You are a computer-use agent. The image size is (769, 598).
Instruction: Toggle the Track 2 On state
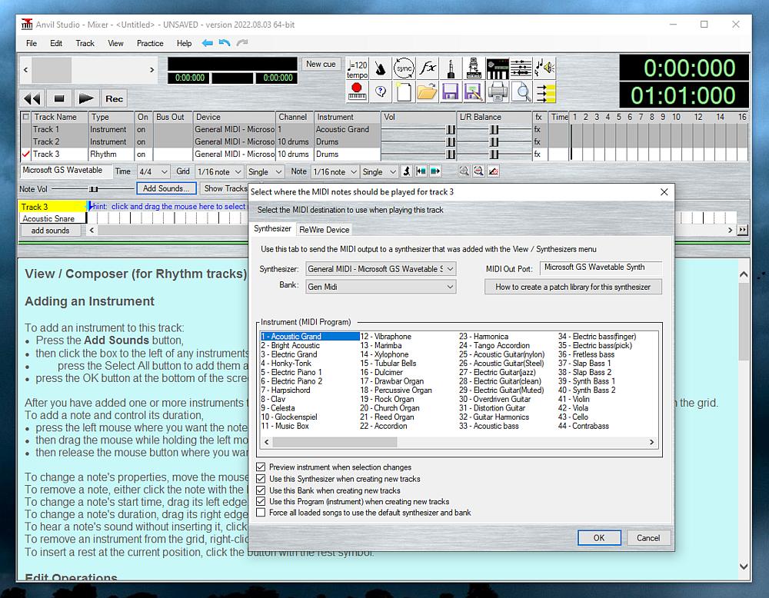coord(141,141)
